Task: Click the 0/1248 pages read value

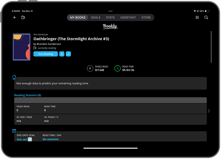Action: pos(99,70)
